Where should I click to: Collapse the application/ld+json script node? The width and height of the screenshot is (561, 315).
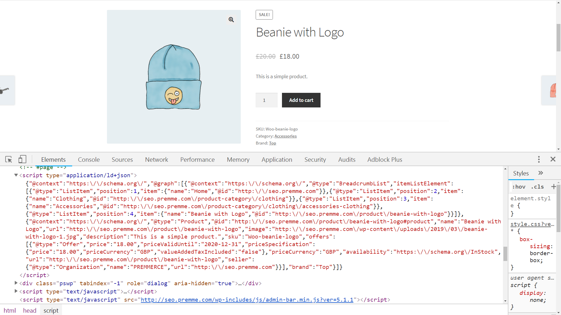click(x=16, y=175)
